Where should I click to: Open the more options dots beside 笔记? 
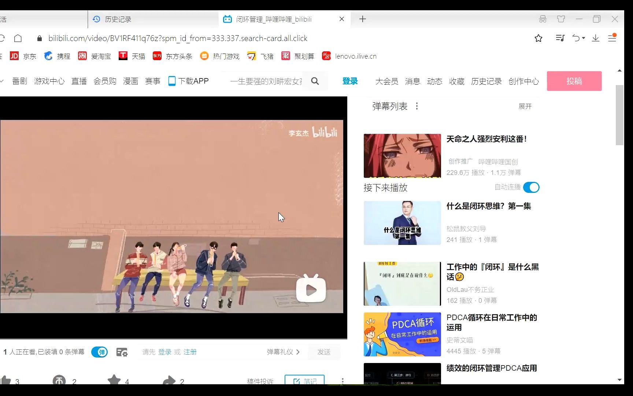(x=343, y=381)
